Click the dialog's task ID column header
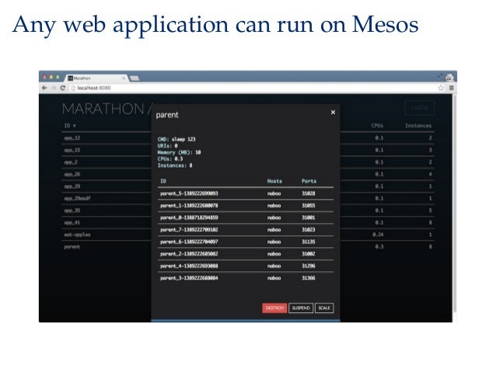The image size is (496, 372). 163,181
